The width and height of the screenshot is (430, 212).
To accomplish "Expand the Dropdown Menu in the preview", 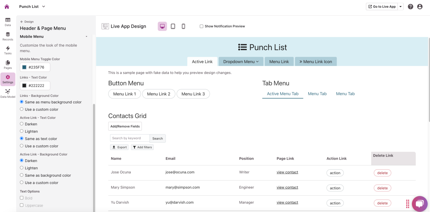I will pos(241,61).
